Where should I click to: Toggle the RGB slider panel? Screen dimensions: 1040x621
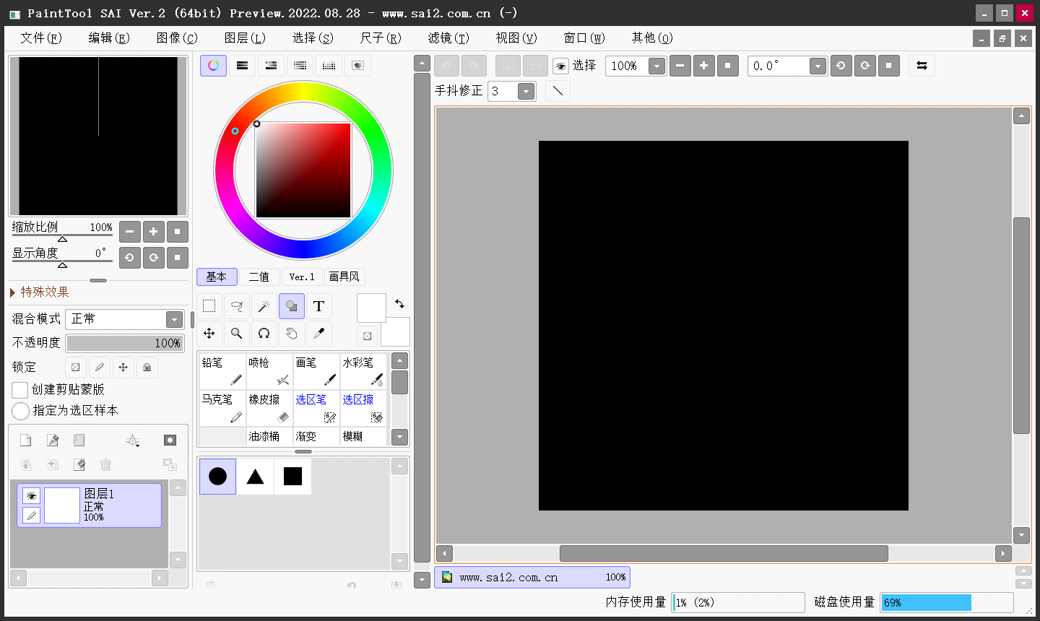click(x=242, y=66)
